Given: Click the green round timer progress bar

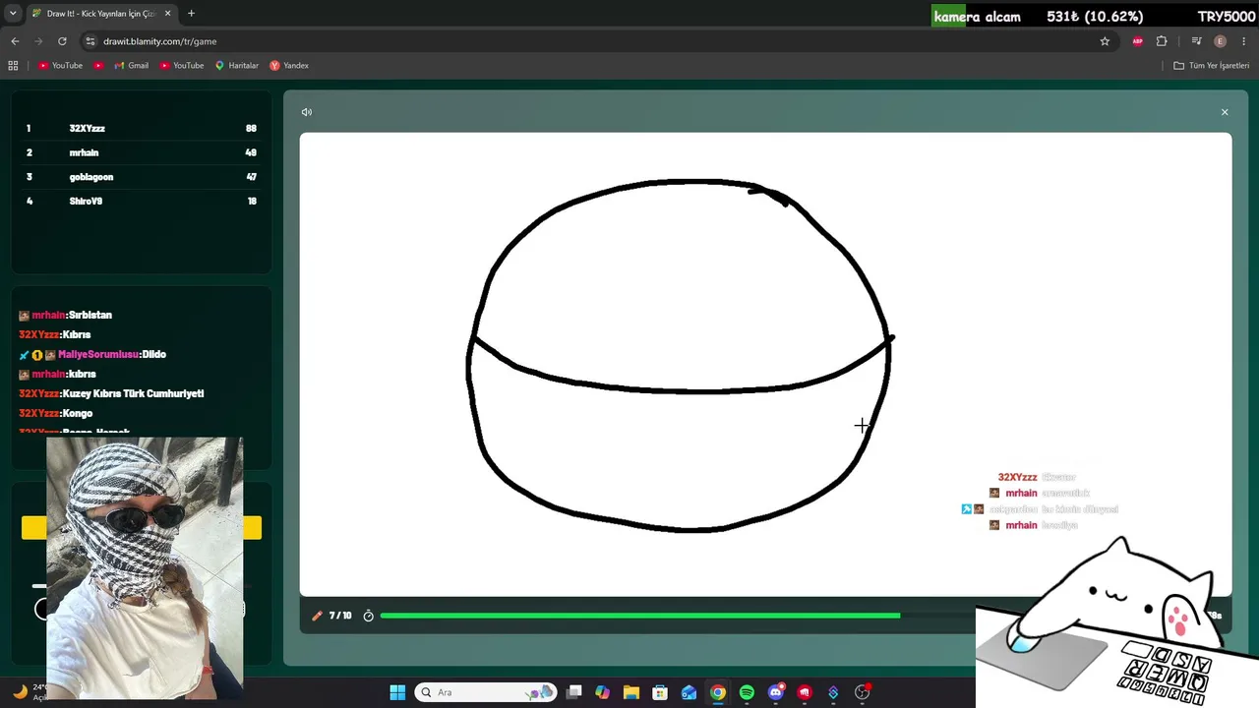Looking at the screenshot, I should (639, 616).
